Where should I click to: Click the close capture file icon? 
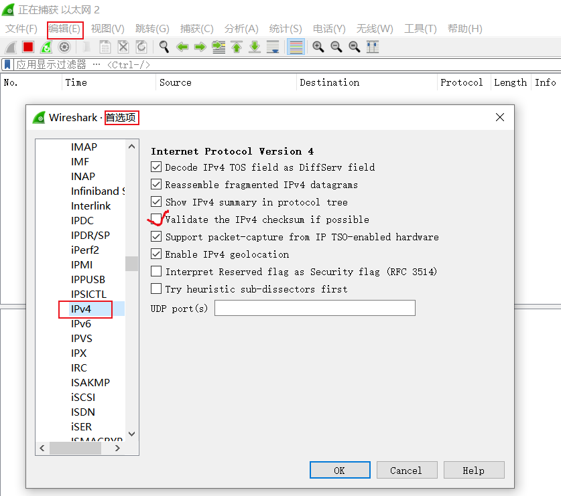(x=123, y=47)
